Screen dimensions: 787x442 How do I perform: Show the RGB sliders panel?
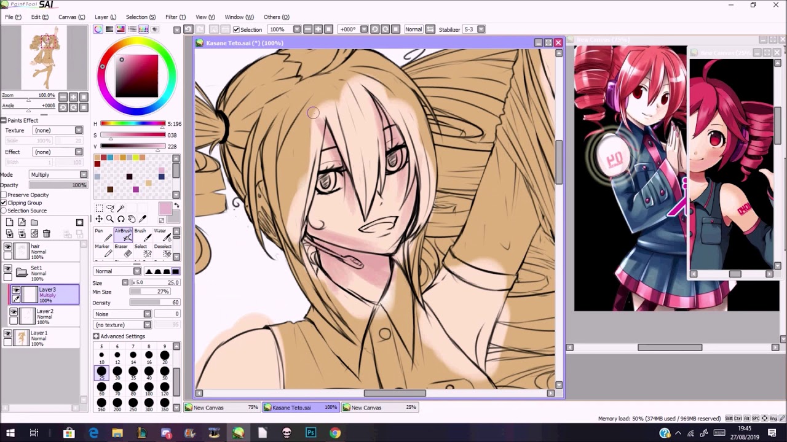click(x=109, y=29)
